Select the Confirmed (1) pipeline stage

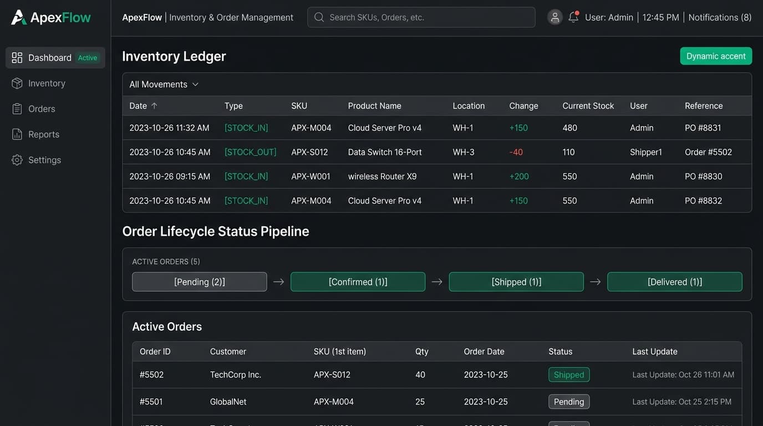coord(358,282)
